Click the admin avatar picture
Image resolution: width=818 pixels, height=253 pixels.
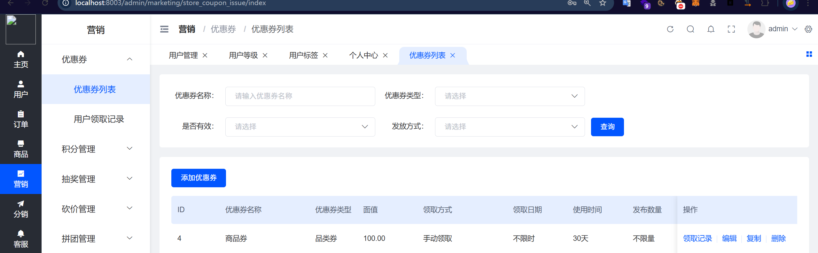(756, 29)
